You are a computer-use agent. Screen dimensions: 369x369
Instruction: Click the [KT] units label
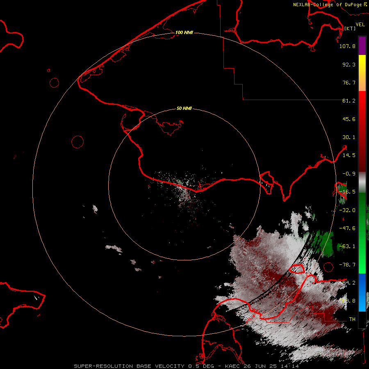pos(350,28)
